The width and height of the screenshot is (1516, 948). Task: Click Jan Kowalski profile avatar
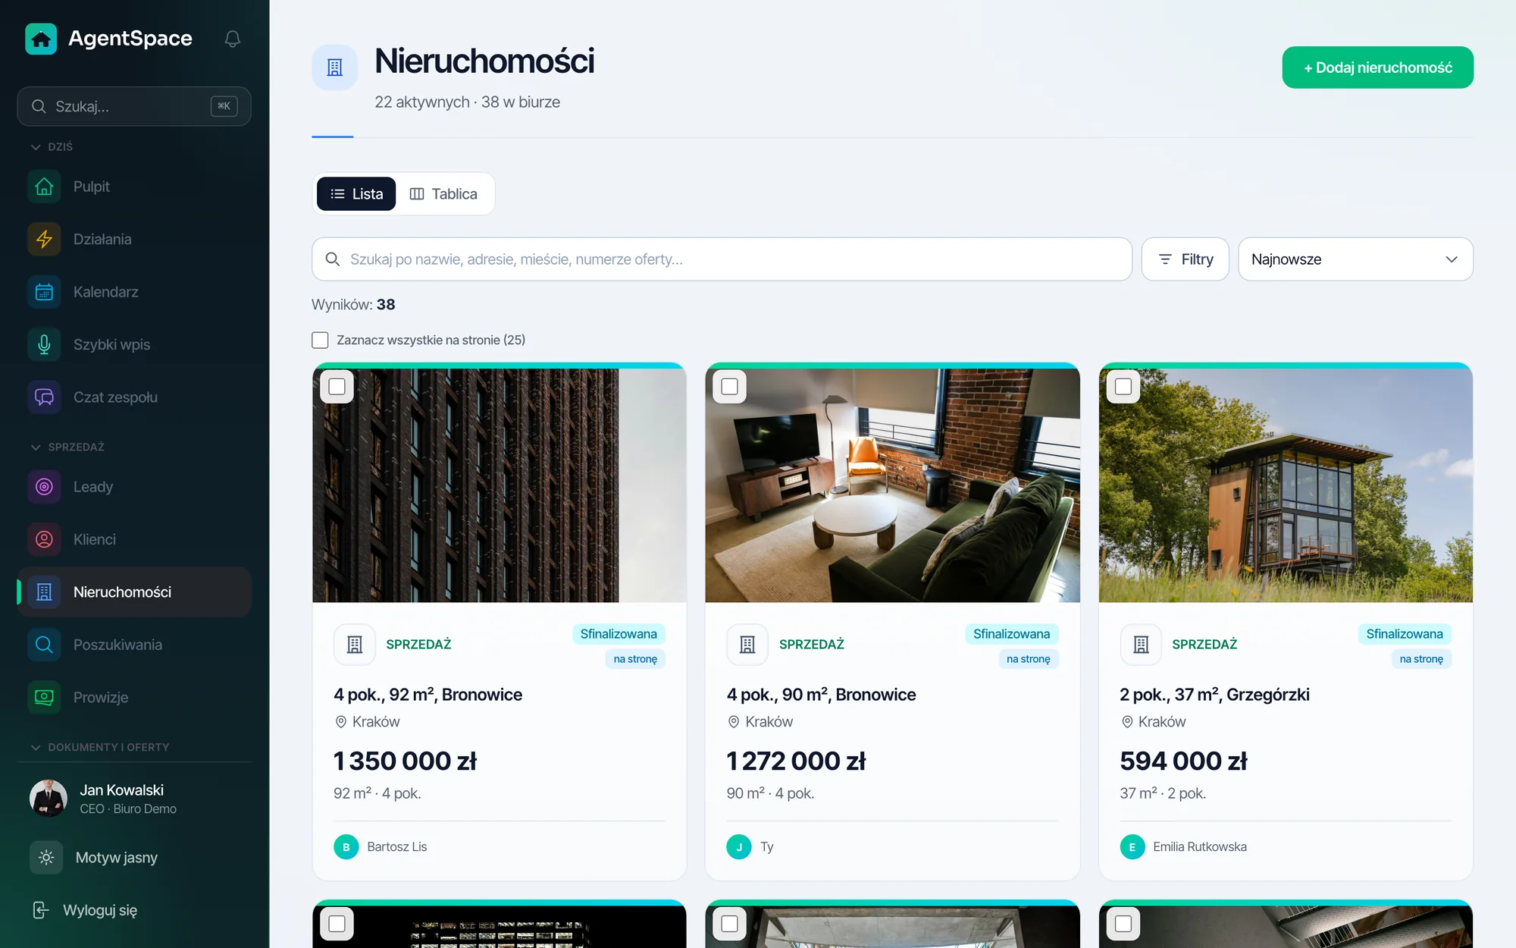coord(49,799)
